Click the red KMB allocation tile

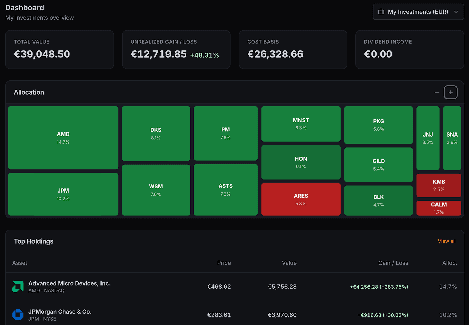coord(439,185)
